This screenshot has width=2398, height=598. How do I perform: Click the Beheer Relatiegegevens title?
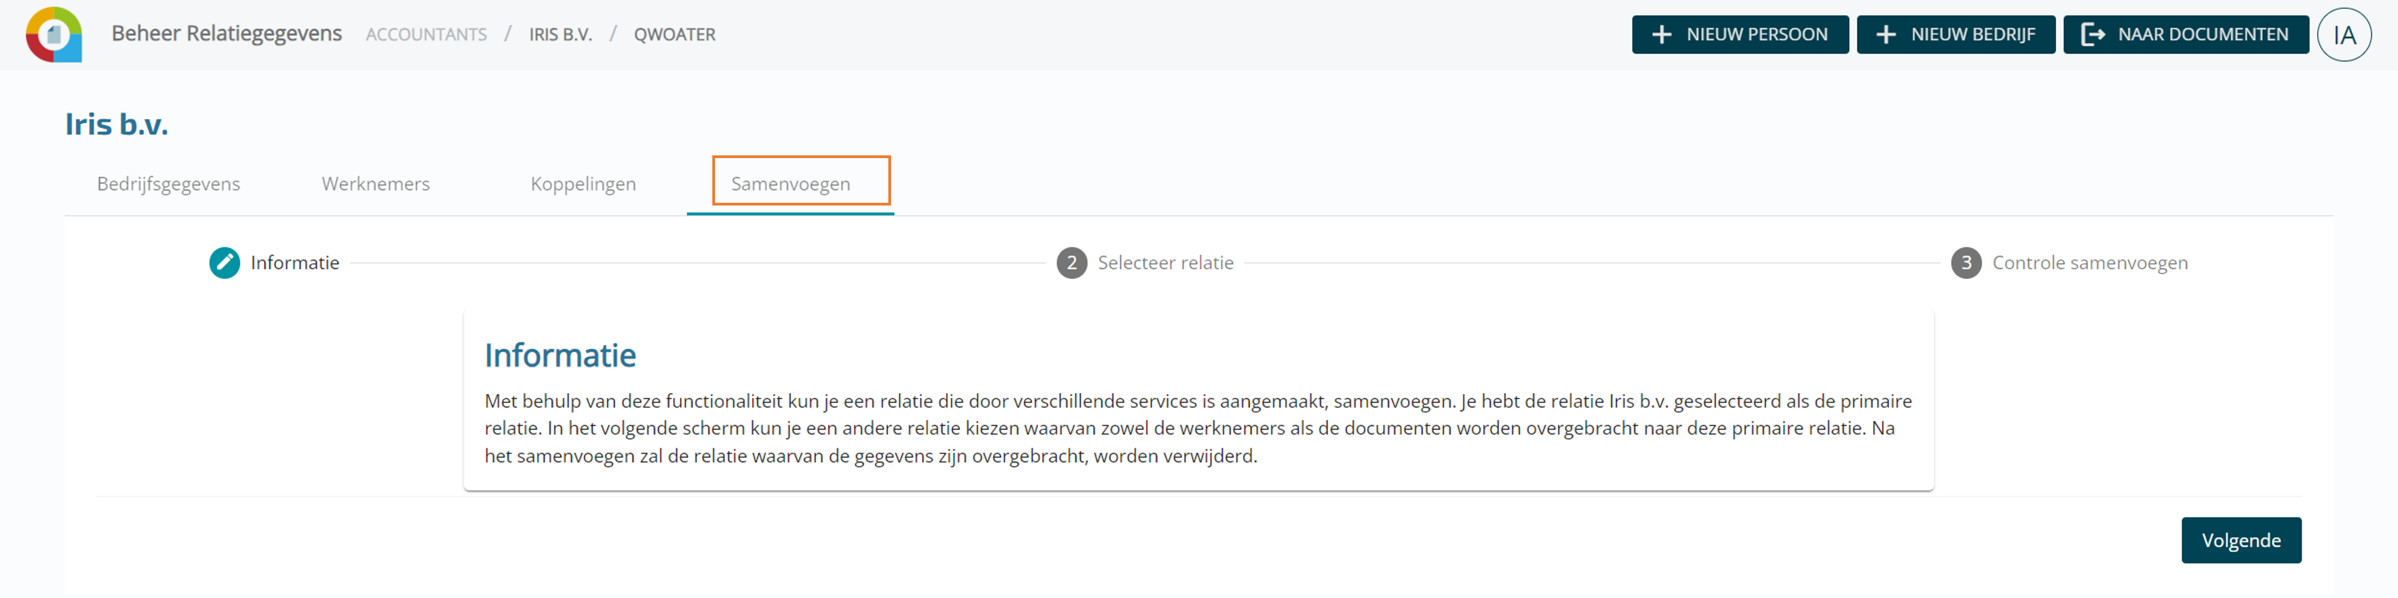tap(226, 34)
